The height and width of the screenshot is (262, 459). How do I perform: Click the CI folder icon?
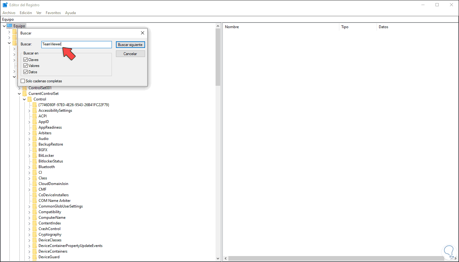(x=35, y=172)
